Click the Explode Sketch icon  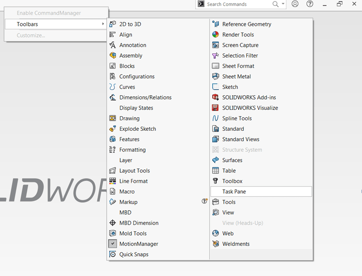pyautogui.click(x=112, y=129)
